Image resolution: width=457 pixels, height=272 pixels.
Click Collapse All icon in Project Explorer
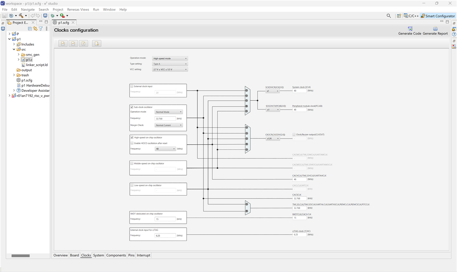click(x=30, y=29)
